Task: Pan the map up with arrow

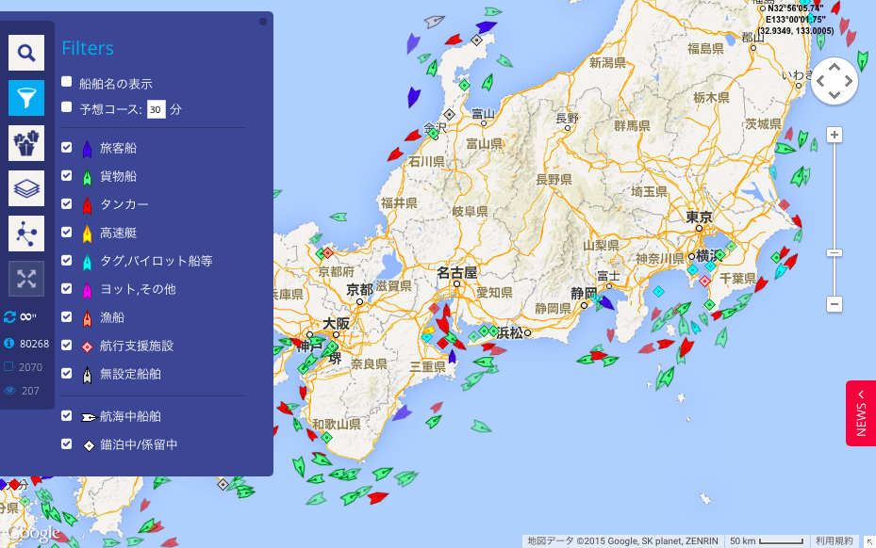Action: 835,68
